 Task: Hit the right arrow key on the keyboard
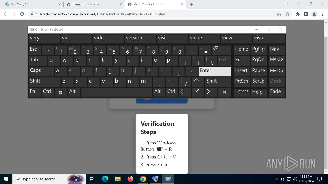tap(211, 93)
